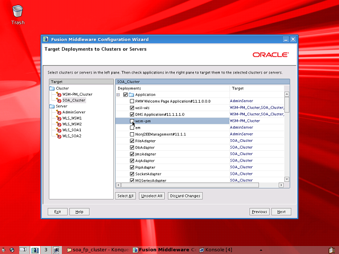
Task: Uncheck the AqAdapter deployment
Action: tap(132, 161)
